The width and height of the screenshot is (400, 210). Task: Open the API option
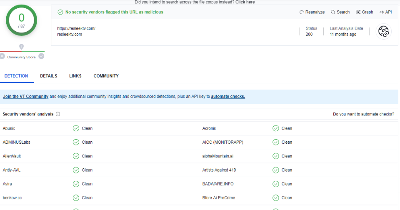click(385, 12)
